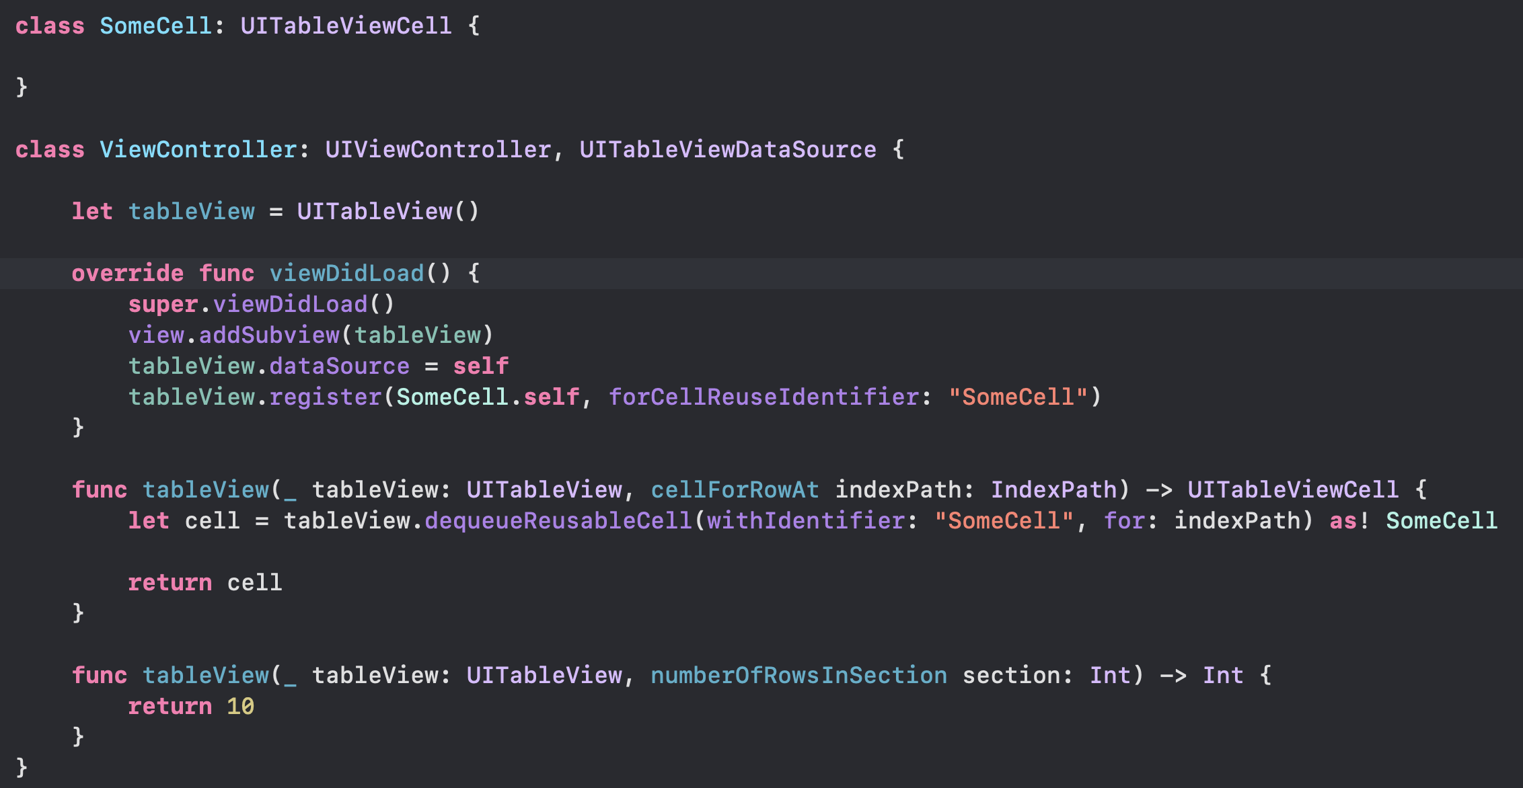
Task: Click super.viewDidLoad() call
Action: click(261, 305)
